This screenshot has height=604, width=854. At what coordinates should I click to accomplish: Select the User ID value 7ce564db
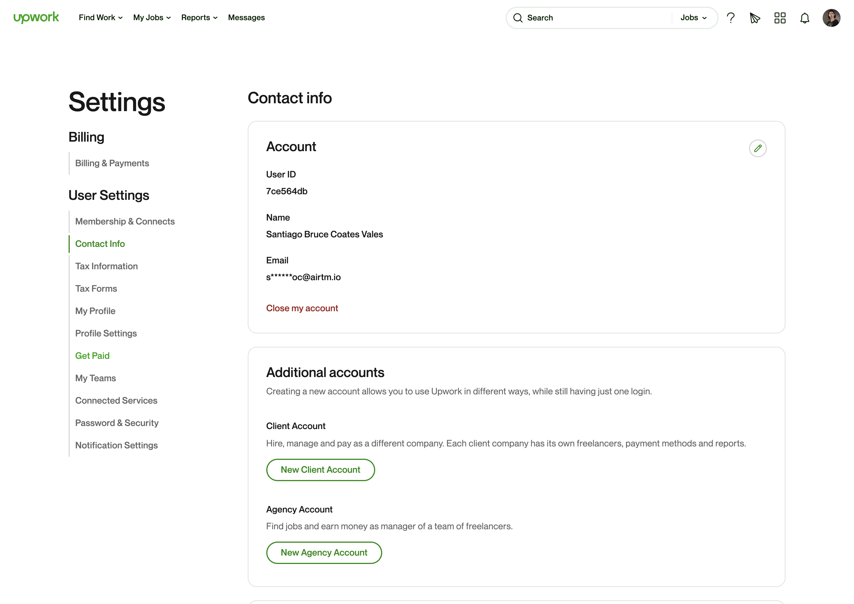286,191
